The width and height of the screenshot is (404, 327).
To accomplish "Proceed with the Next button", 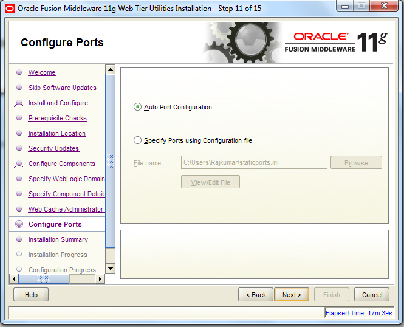I will (x=292, y=295).
